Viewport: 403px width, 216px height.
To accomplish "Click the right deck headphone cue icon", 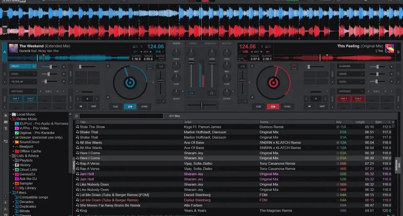I will [x=212, y=93].
